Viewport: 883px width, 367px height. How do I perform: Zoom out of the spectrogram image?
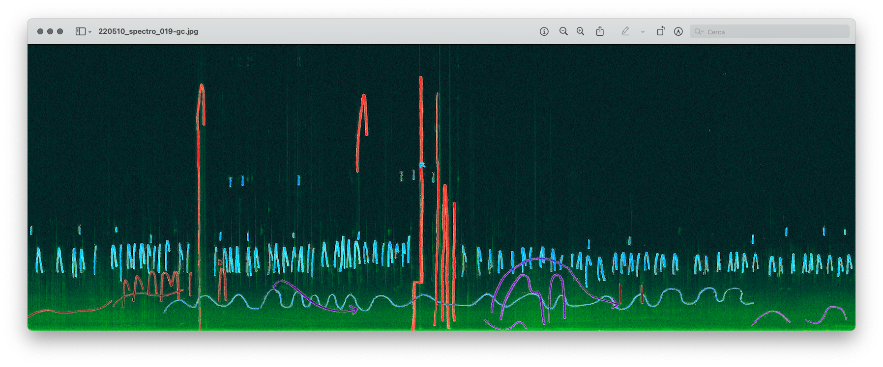(563, 31)
